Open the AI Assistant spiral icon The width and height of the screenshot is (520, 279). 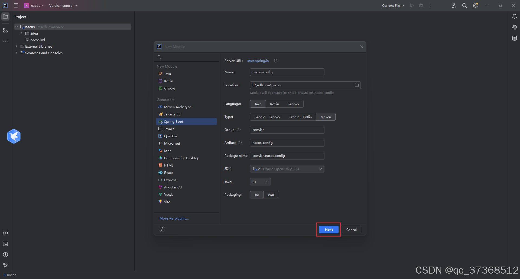point(515,27)
